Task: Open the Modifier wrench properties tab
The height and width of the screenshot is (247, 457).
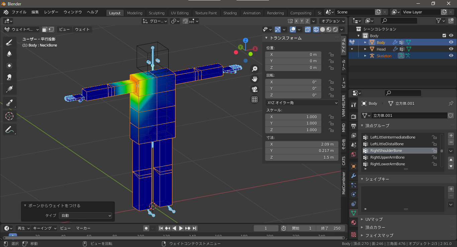Action: click(x=353, y=176)
